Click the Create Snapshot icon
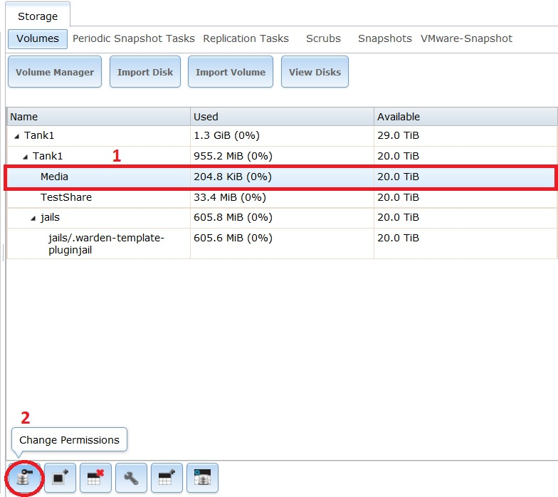558x497 pixels. pyautogui.click(x=60, y=478)
